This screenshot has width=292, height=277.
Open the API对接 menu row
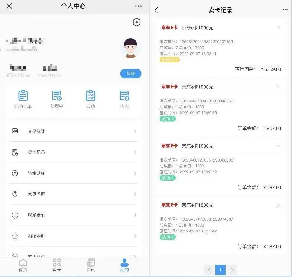74,236
